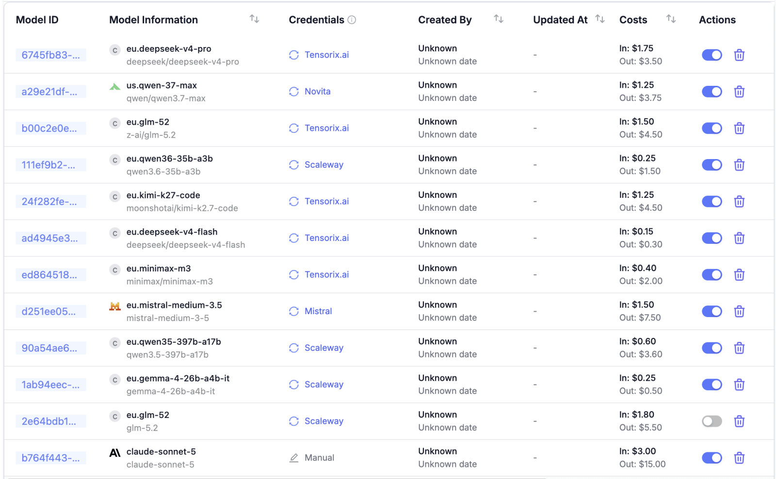
Task: Disable the us.qwen-37-max model toggle
Action: [x=712, y=92]
